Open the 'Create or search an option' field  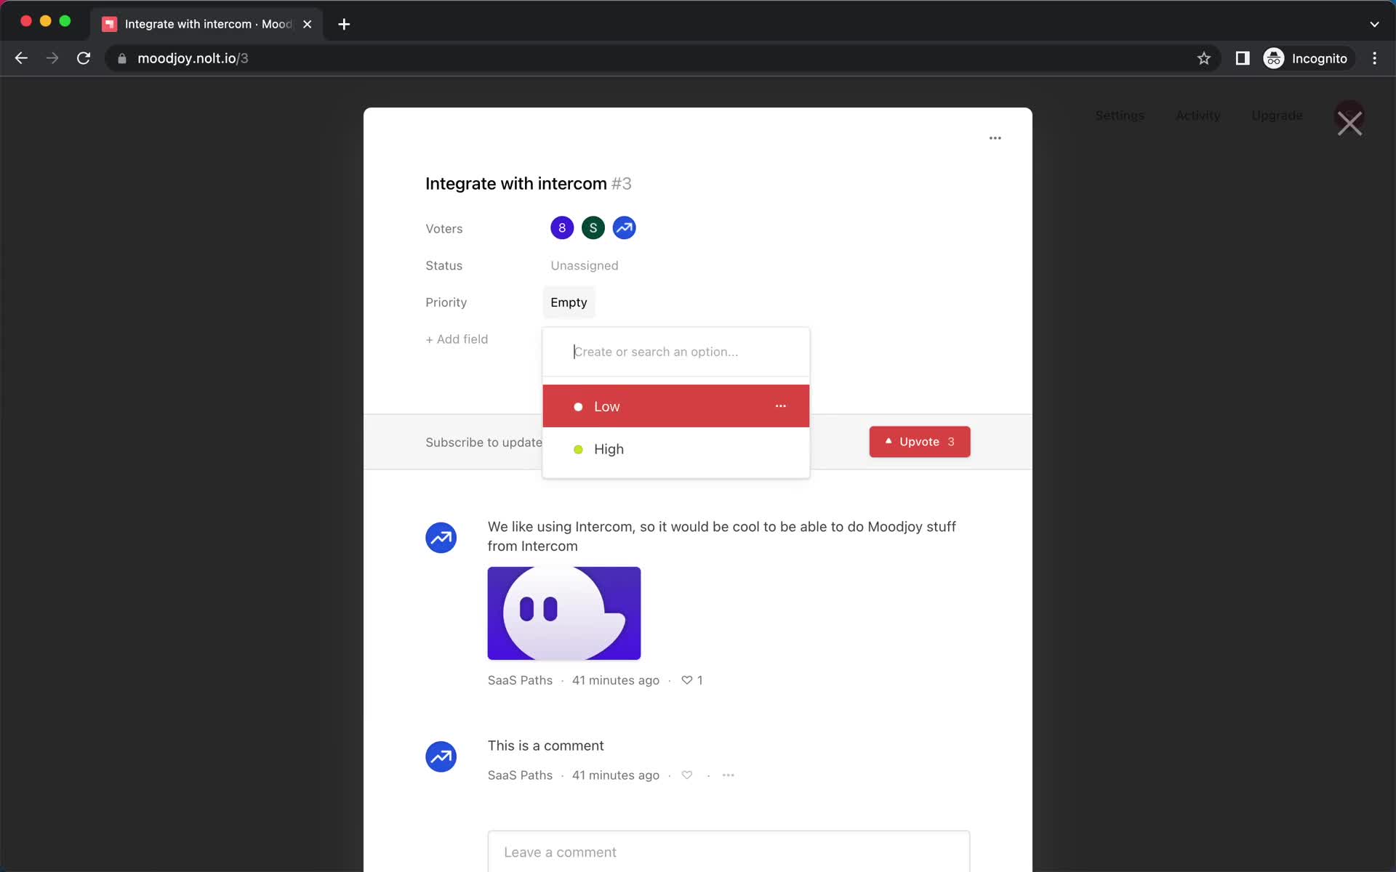pyautogui.click(x=675, y=350)
